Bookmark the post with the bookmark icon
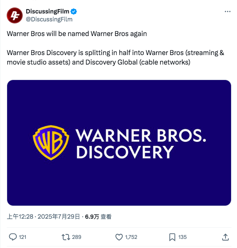The width and height of the screenshot is (237, 248). click(172, 237)
